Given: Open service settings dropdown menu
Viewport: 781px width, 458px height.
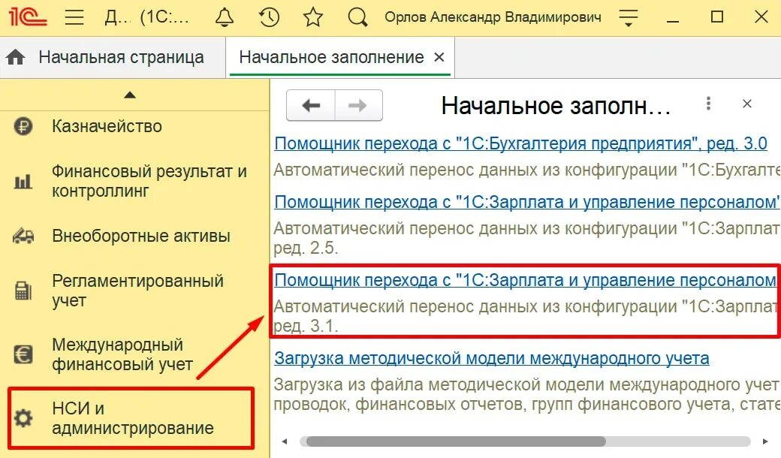Looking at the screenshot, I should (629, 18).
